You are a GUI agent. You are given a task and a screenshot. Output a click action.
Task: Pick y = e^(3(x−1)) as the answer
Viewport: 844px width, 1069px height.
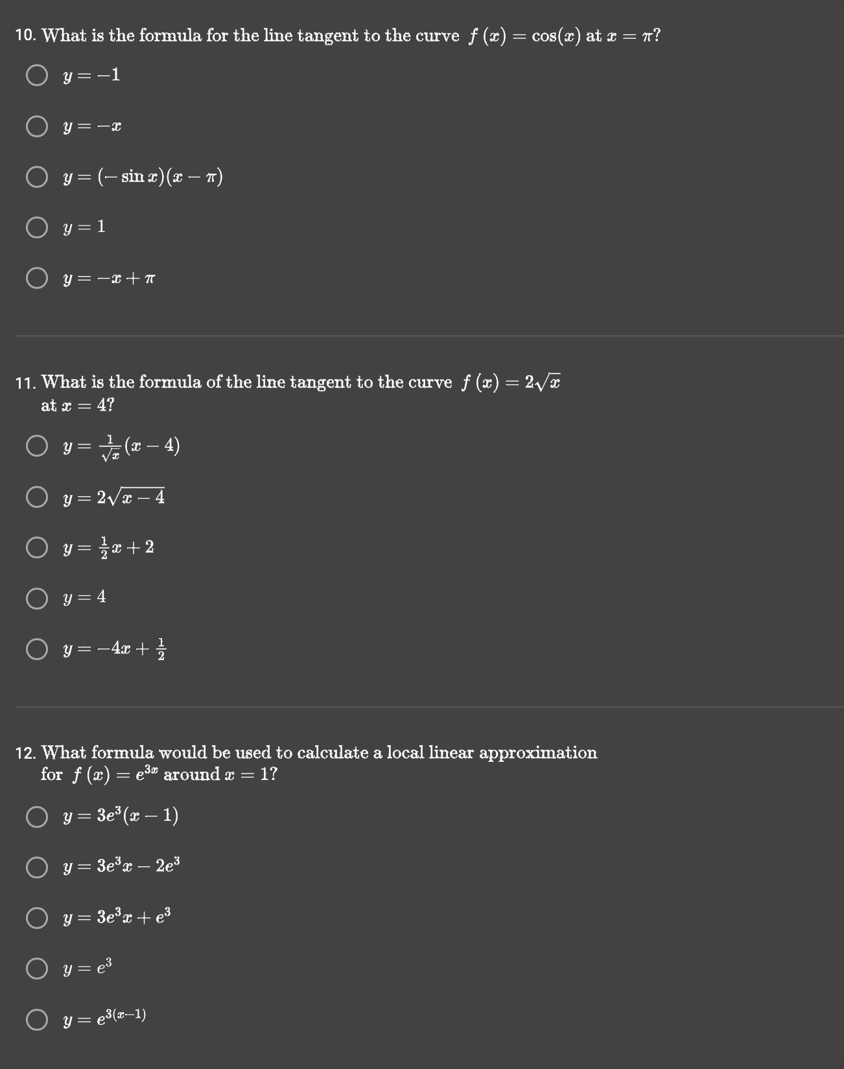37,1018
